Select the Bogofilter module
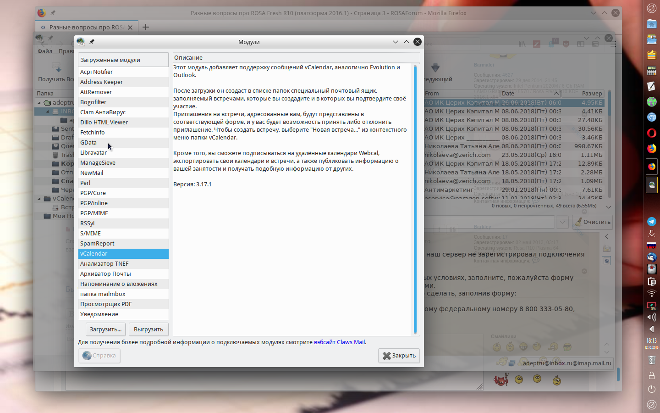 pos(123,102)
